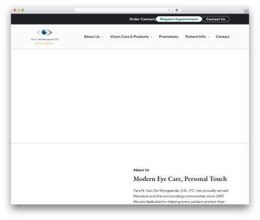The image size is (260, 220).
Task: Reload the page with the refresh icon
Action: coord(169,10)
